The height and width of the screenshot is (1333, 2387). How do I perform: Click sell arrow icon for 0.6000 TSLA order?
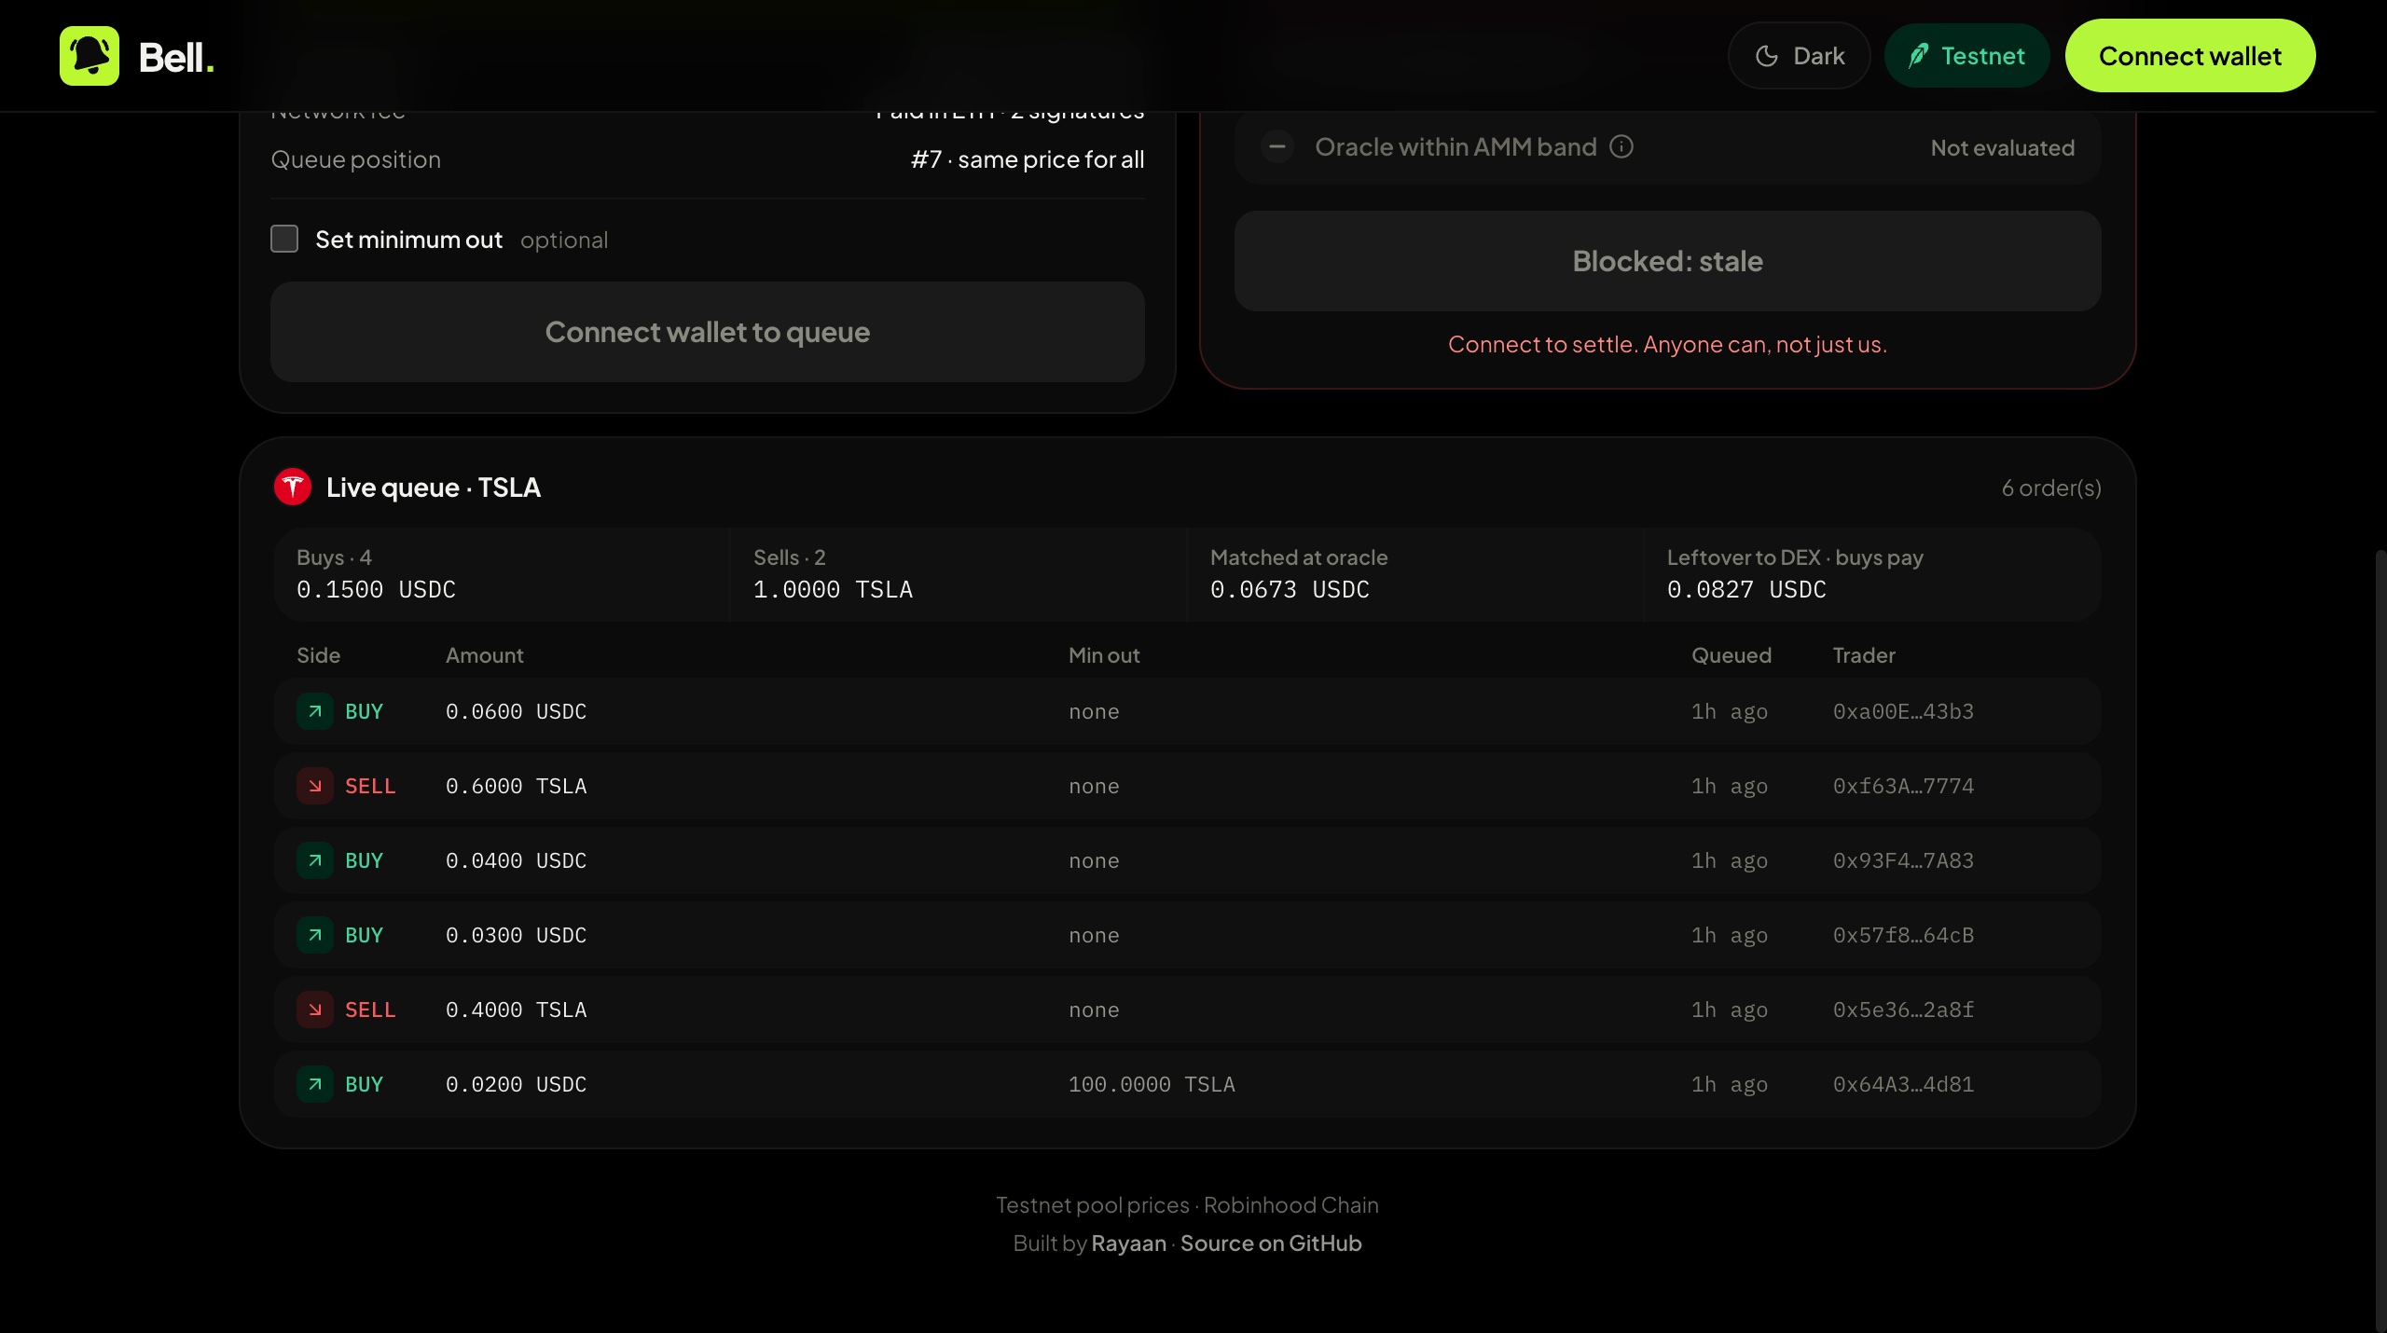click(x=315, y=786)
